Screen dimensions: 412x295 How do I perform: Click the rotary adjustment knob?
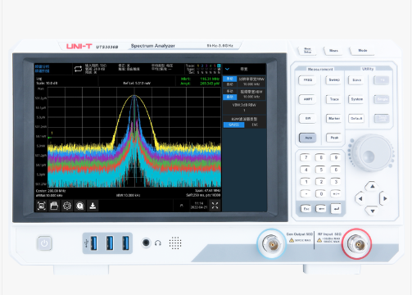pyautogui.click(x=372, y=152)
